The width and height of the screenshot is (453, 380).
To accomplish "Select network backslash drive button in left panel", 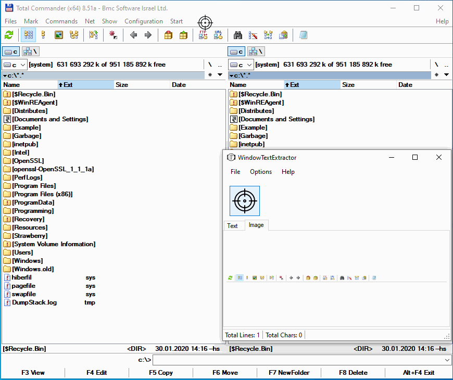I will [x=30, y=52].
